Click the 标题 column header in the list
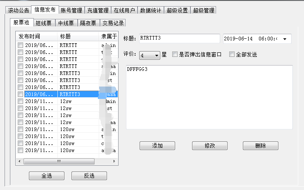 tap(78, 36)
